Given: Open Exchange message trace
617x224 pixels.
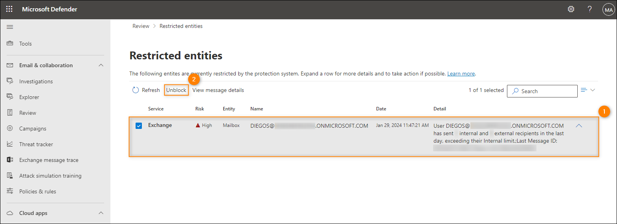Looking at the screenshot, I should tap(49, 160).
